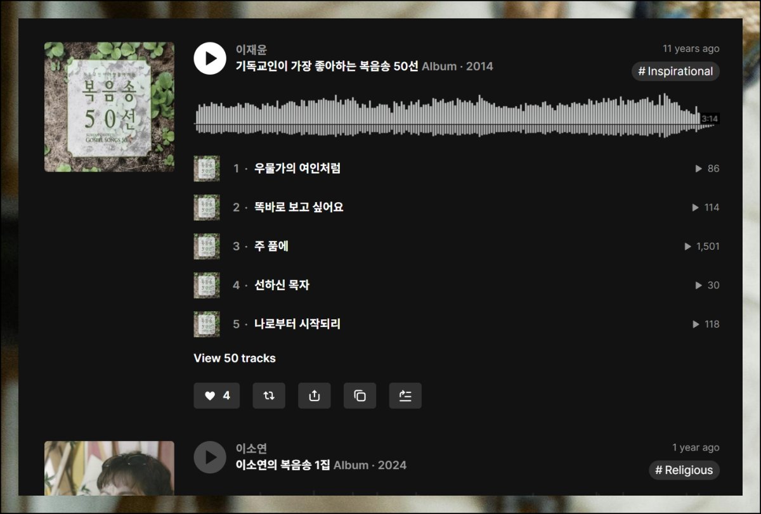Click thumbnail of track 똑바로 보고 싶어요
Image resolution: width=761 pixels, height=514 pixels.
[x=207, y=207]
